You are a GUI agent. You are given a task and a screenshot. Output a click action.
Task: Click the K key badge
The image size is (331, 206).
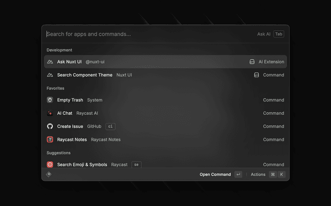[281, 174]
